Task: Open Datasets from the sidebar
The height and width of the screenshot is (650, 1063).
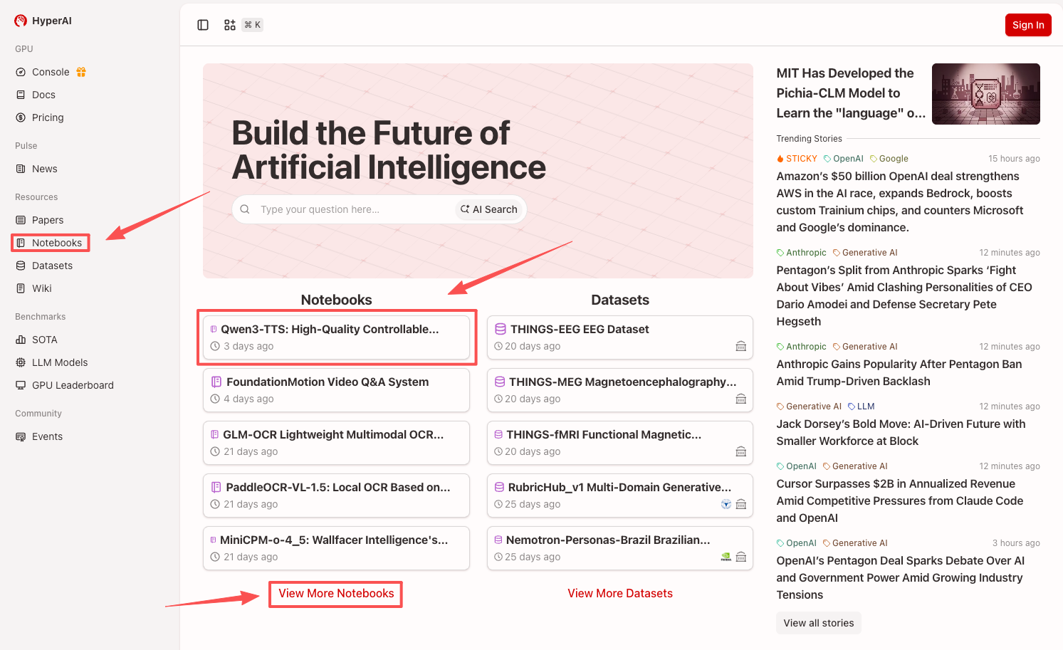Action: (52, 266)
